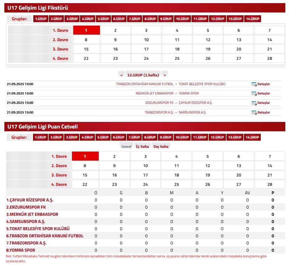Show the Genel standings tab
The width and height of the screenshot is (290, 266).
[x=126, y=146]
